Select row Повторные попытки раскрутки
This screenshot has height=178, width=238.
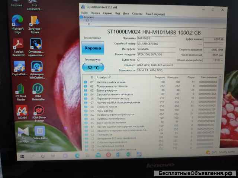[x=151, y=115]
